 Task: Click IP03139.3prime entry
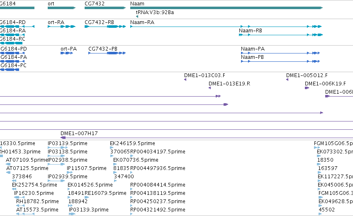click(89, 210)
